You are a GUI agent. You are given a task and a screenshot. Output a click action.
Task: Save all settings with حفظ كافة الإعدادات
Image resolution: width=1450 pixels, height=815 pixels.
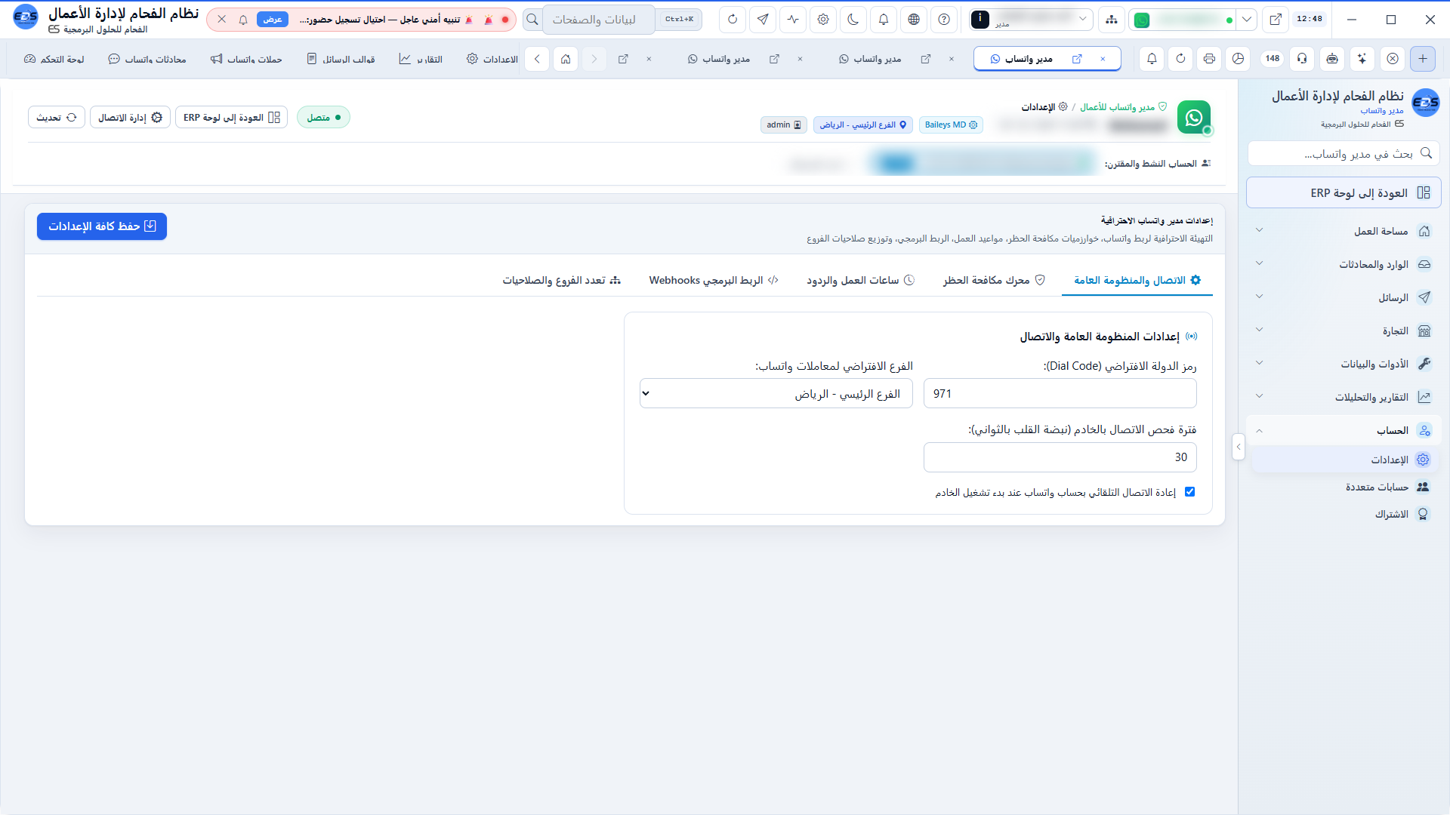tap(102, 226)
